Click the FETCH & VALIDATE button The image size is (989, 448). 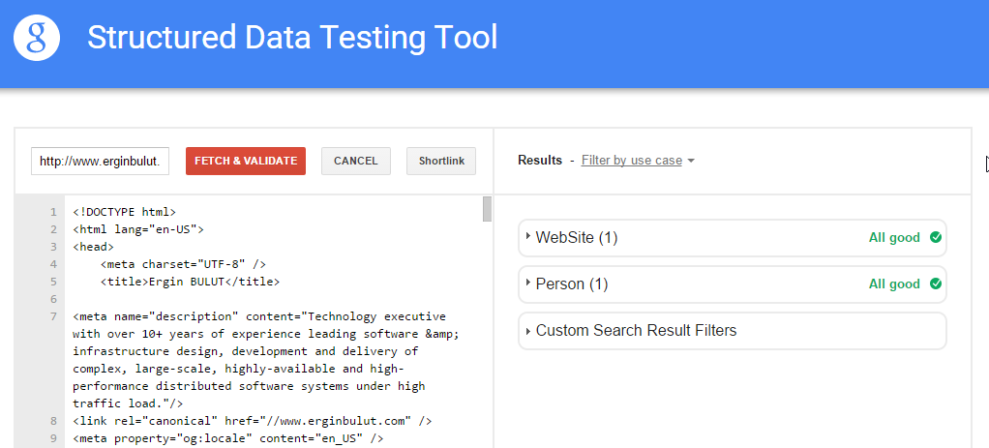(246, 161)
